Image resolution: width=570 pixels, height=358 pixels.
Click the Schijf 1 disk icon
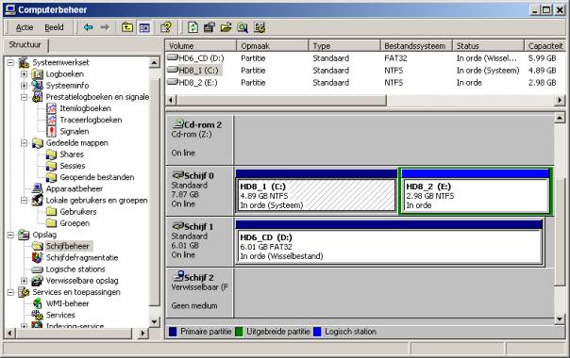[177, 226]
